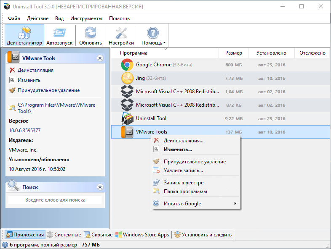This screenshot has width=331, height=249.
Task: Expand the Искать в Google submenu arrow
Action: [235, 203]
